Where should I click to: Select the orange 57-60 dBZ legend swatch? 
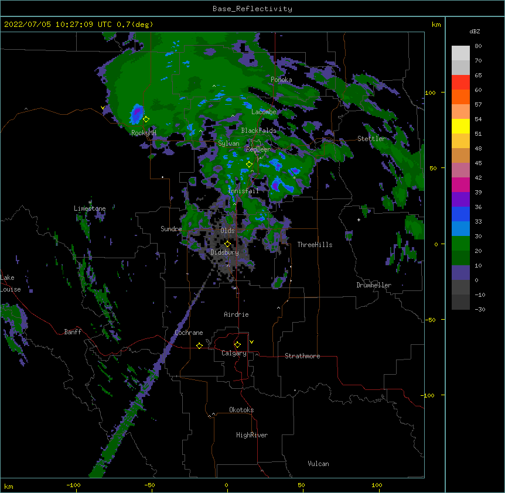(460, 97)
